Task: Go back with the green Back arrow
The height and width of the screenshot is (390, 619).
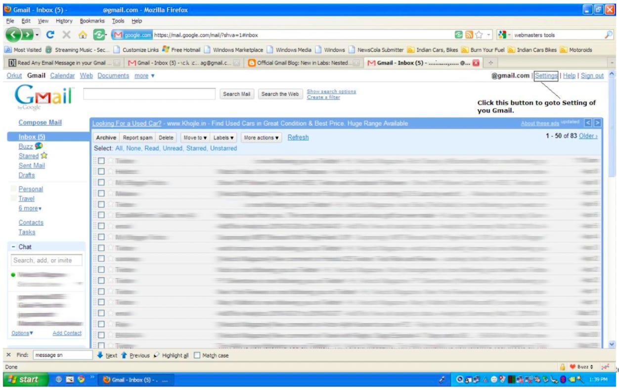Action: [x=13, y=35]
